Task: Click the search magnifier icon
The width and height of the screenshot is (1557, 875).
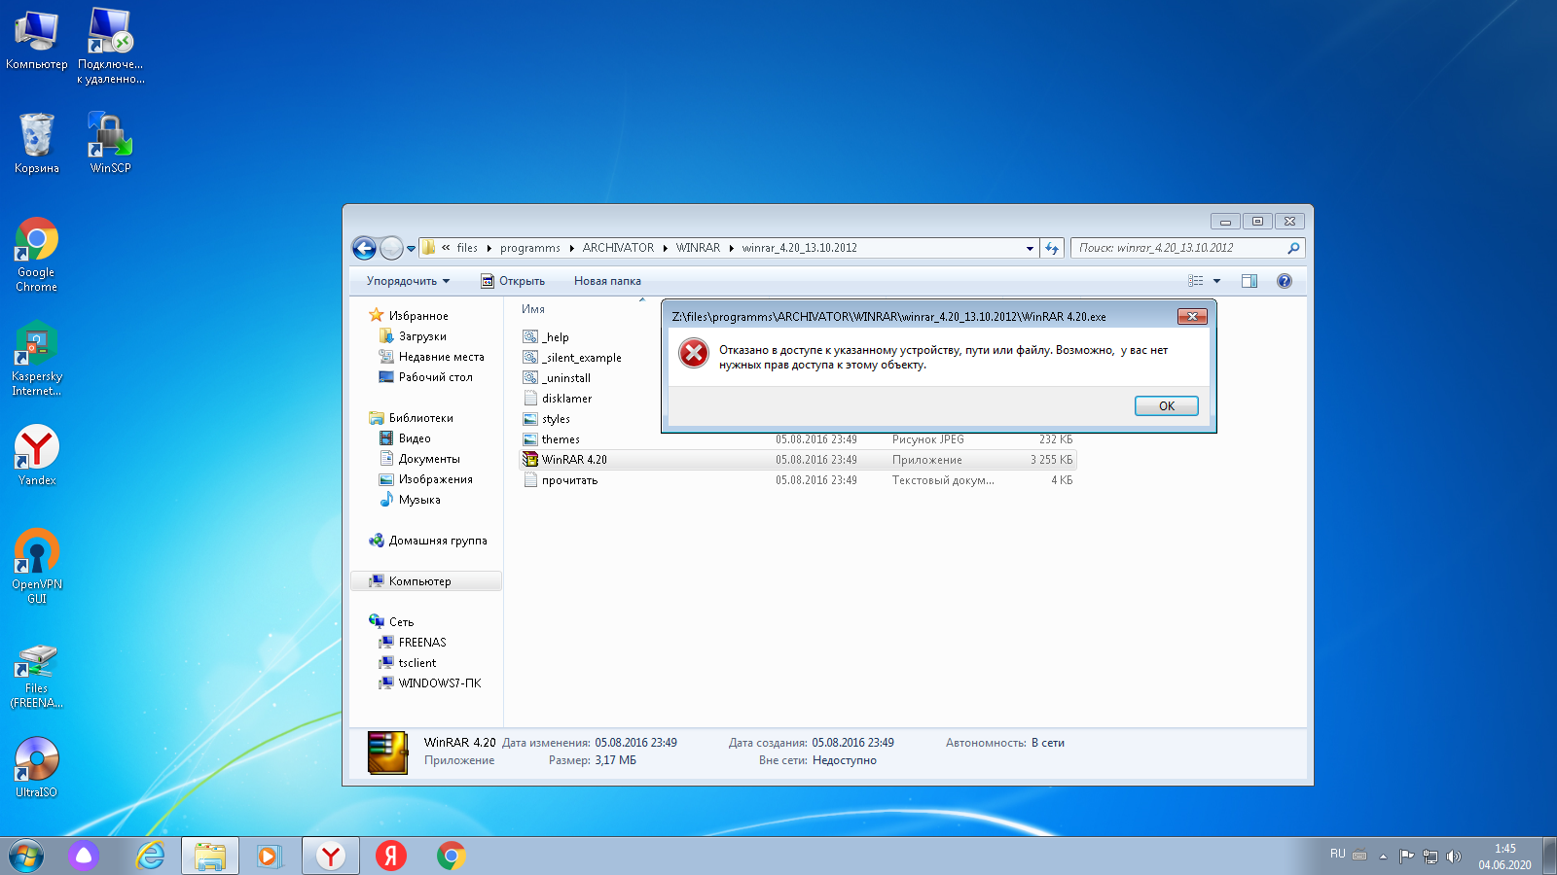Action: (1293, 248)
